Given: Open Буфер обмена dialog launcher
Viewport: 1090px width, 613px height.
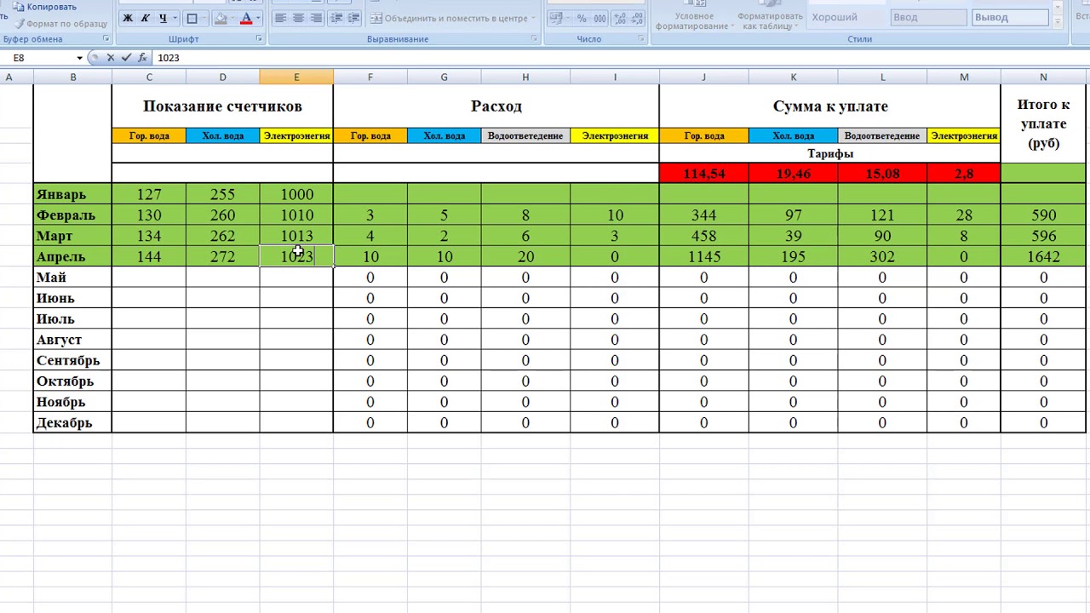Looking at the screenshot, I should pos(106,39).
